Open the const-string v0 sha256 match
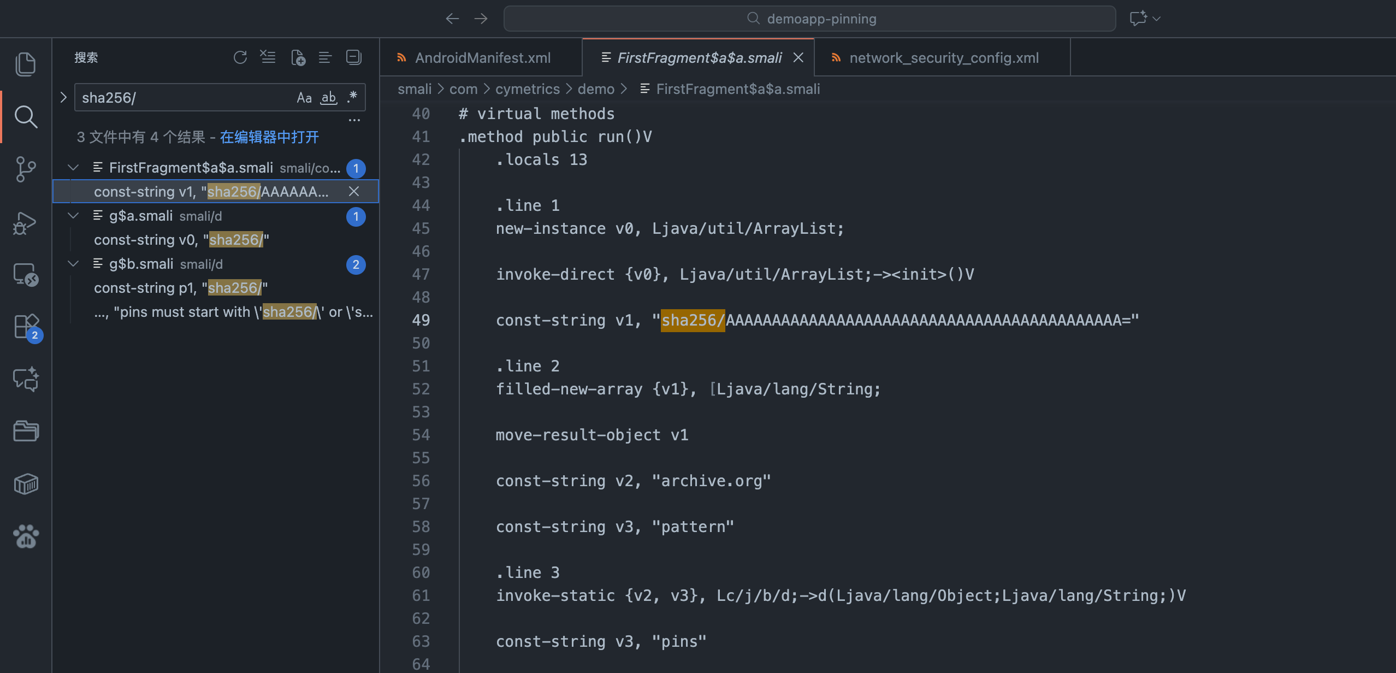Screen dimensions: 1396x673 pos(216,239)
